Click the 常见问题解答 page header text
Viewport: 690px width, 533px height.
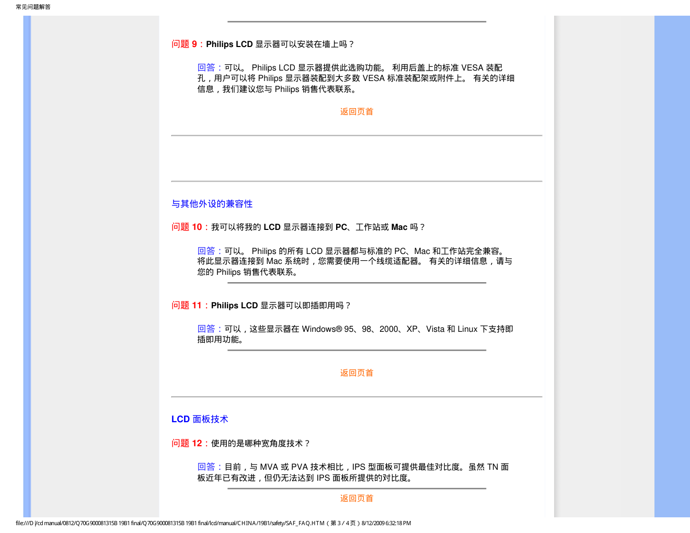tap(33, 7)
